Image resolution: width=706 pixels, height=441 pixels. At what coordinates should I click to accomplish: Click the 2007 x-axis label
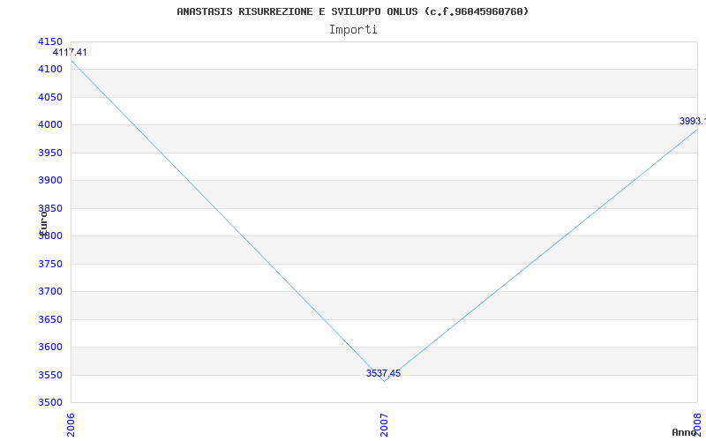click(384, 423)
